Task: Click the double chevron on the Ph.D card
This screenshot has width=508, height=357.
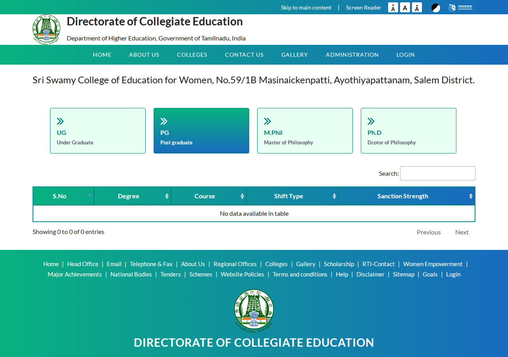Action: tap(371, 121)
